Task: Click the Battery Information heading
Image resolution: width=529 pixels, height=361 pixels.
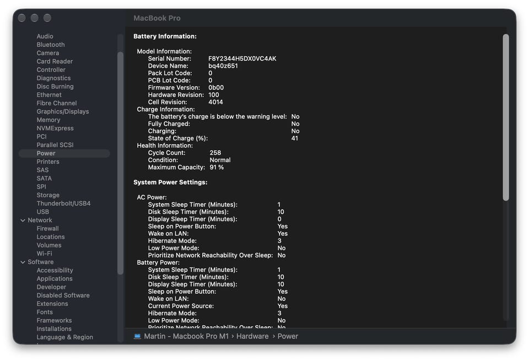Action: point(165,36)
